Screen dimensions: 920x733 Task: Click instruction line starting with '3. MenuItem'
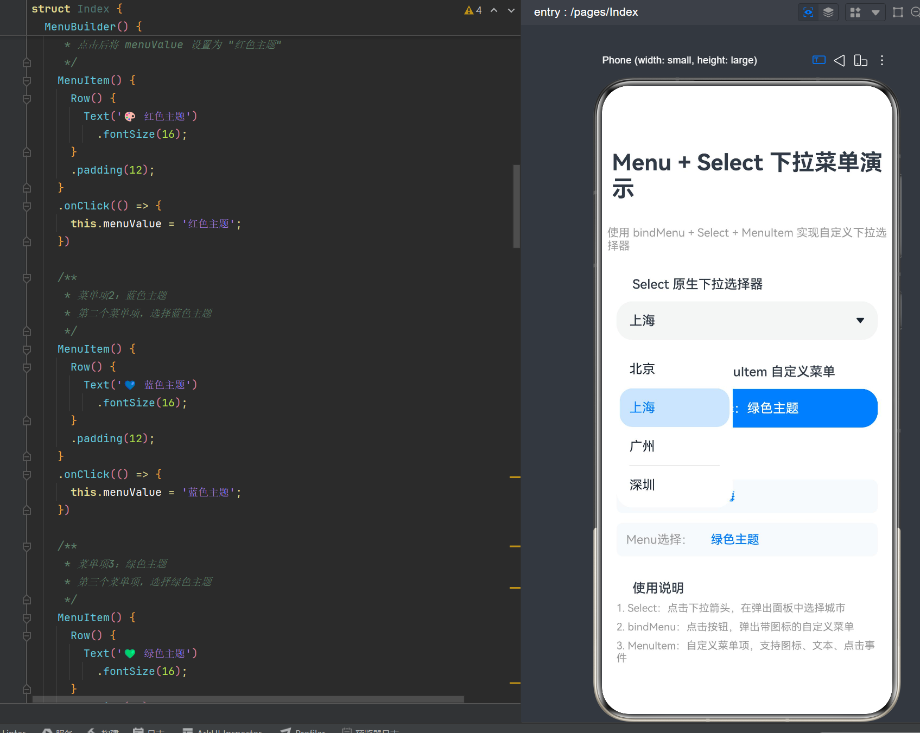(x=746, y=651)
